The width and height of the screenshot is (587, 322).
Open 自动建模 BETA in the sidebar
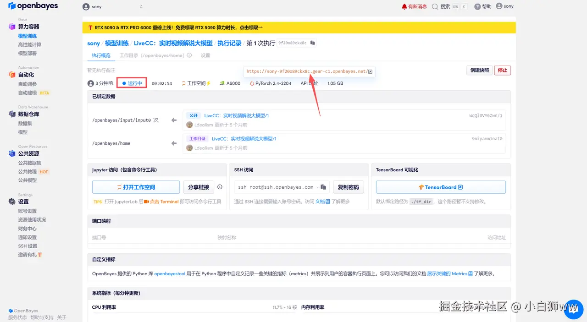coord(34,93)
